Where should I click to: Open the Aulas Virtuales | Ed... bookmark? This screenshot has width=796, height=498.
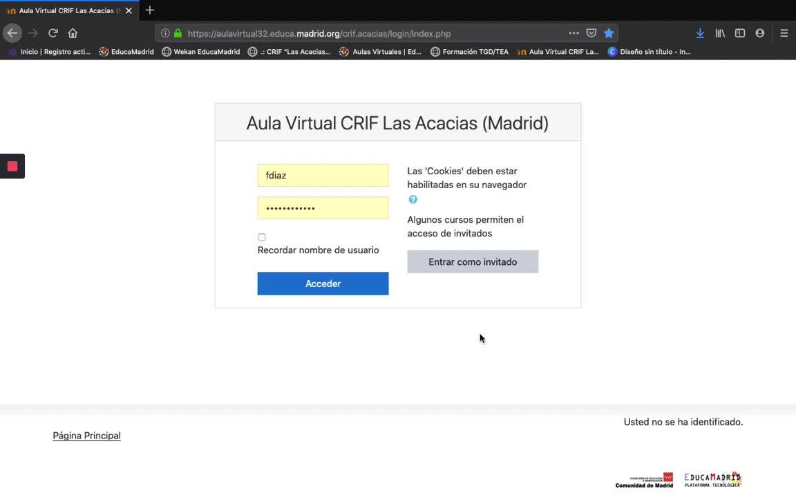click(x=380, y=51)
